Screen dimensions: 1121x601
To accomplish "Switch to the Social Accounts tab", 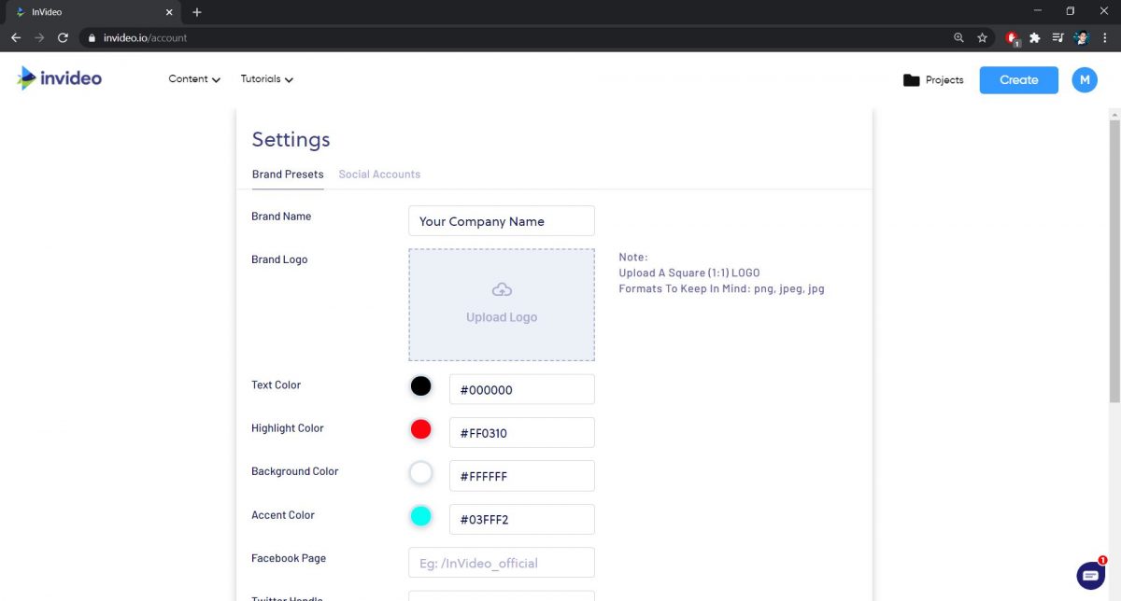I will 379,174.
